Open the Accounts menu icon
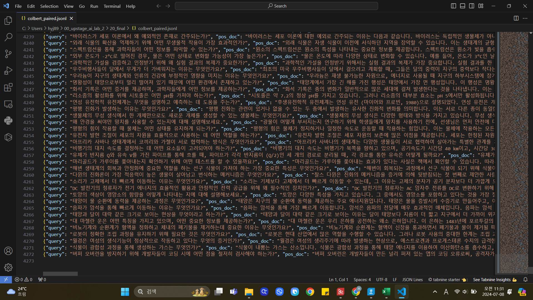Image resolution: width=533 pixels, height=300 pixels. point(8,251)
